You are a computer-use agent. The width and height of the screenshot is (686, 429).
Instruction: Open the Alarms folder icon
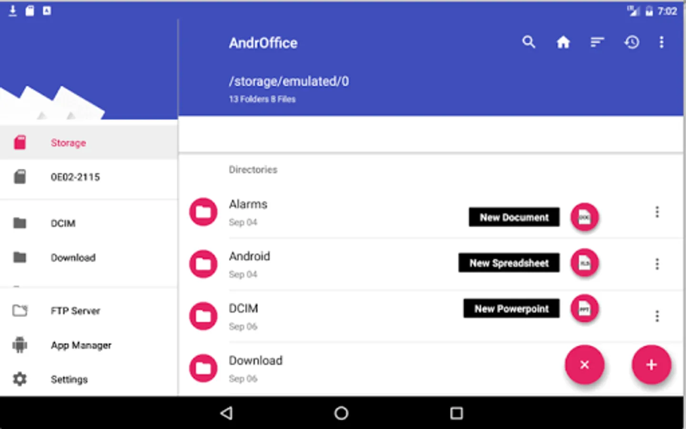(203, 212)
